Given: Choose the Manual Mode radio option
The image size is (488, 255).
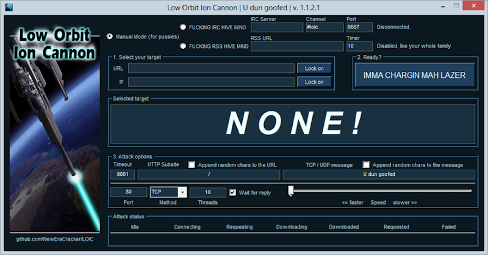Looking at the screenshot, I should (x=110, y=37).
